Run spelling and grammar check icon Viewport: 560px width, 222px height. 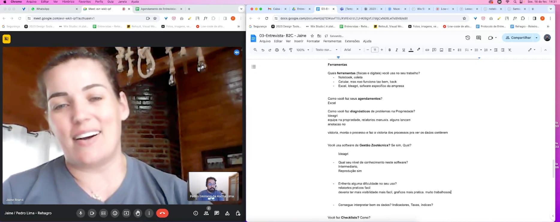click(x=284, y=50)
